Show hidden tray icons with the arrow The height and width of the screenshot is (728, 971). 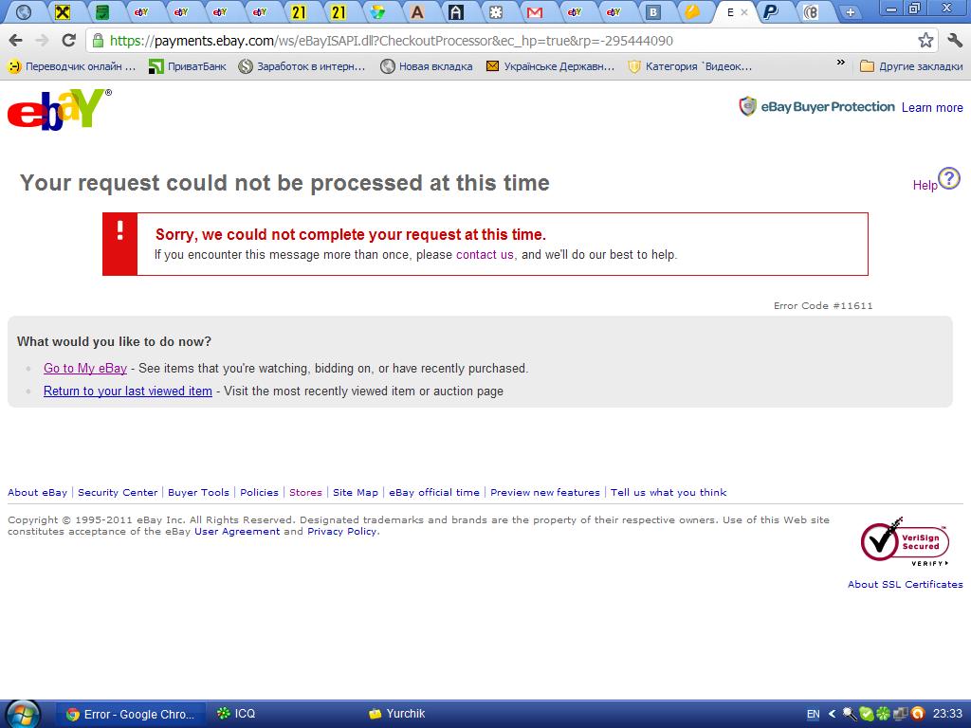833,715
